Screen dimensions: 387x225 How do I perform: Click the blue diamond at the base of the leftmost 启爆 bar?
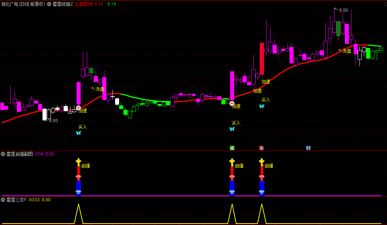point(78,192)
